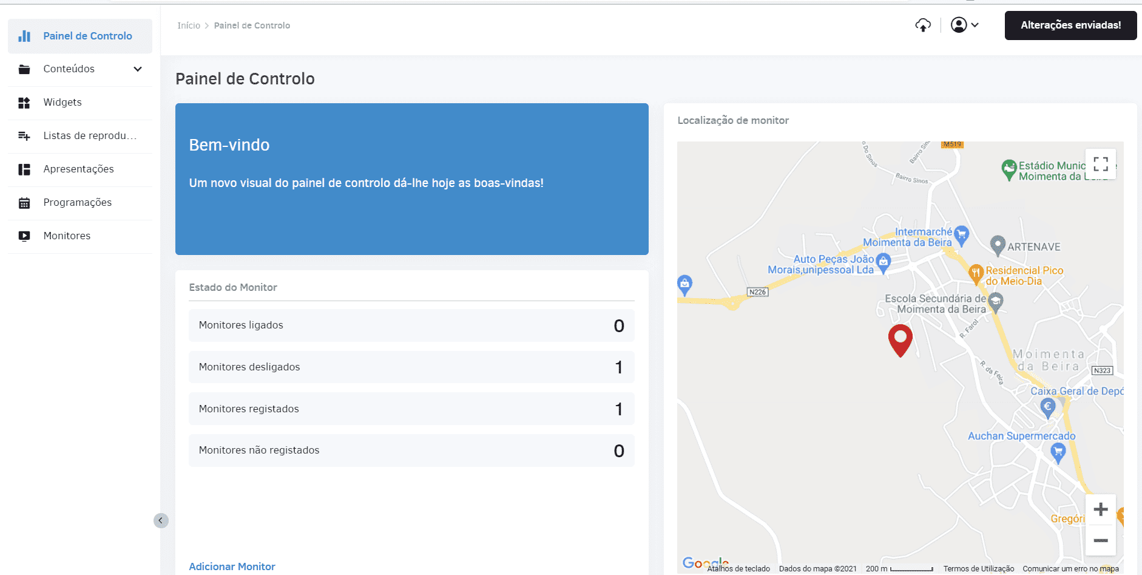Select the Intermarché map marker

(961, 236)
